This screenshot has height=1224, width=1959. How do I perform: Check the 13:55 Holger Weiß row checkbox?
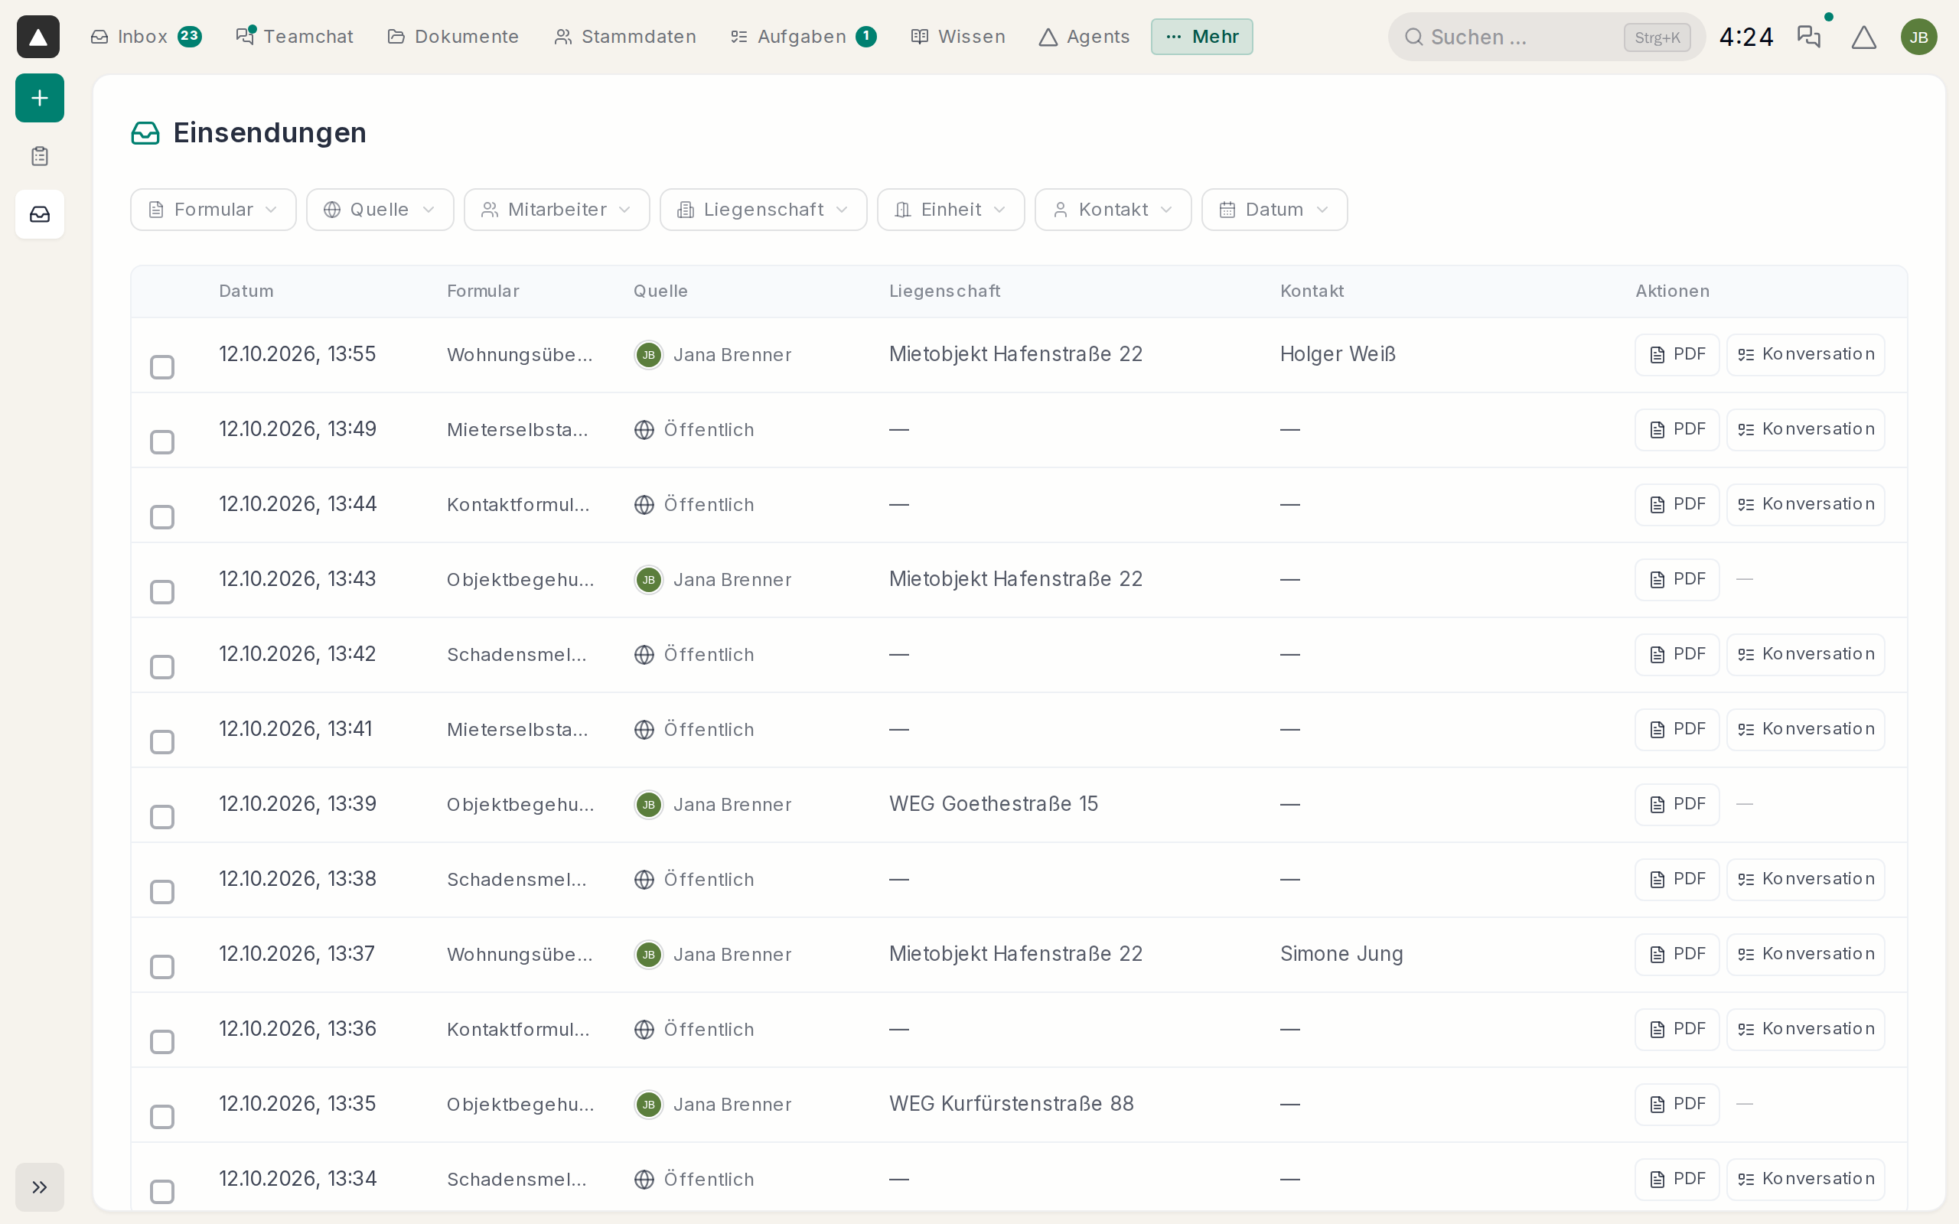click(x=162, y=366)
